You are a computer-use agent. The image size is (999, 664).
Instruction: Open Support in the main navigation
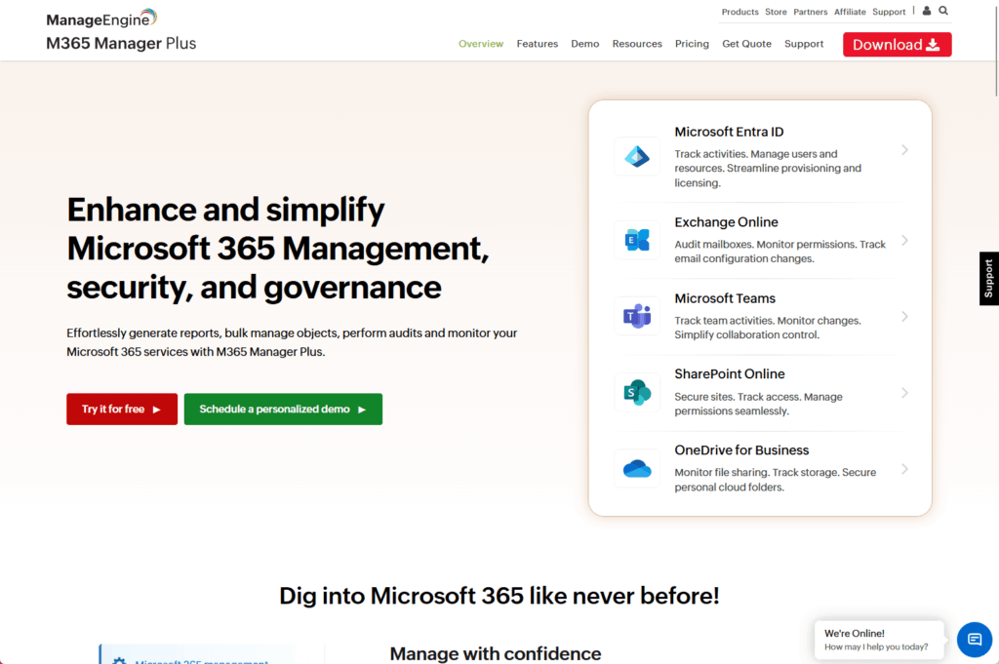pyautogui.click(x=804, y=44)
